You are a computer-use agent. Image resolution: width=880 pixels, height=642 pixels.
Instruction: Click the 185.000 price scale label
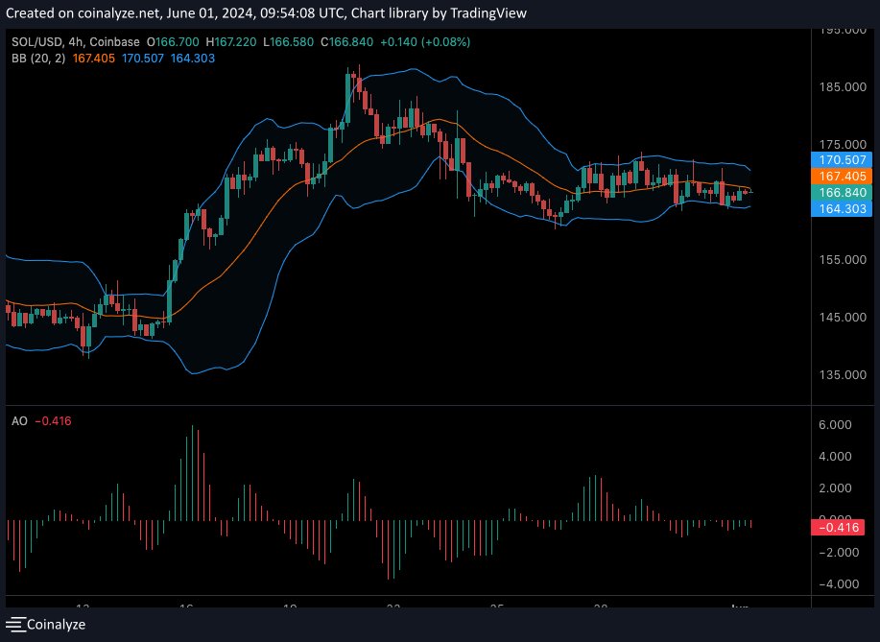coord(844,87)
